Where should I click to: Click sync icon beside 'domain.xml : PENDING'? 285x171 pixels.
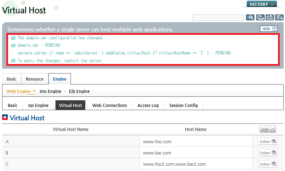(x=13, y=45)
